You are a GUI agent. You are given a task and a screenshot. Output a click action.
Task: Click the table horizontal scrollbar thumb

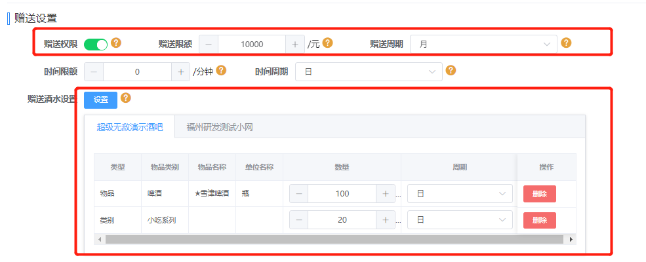click(x=334, y=239)
